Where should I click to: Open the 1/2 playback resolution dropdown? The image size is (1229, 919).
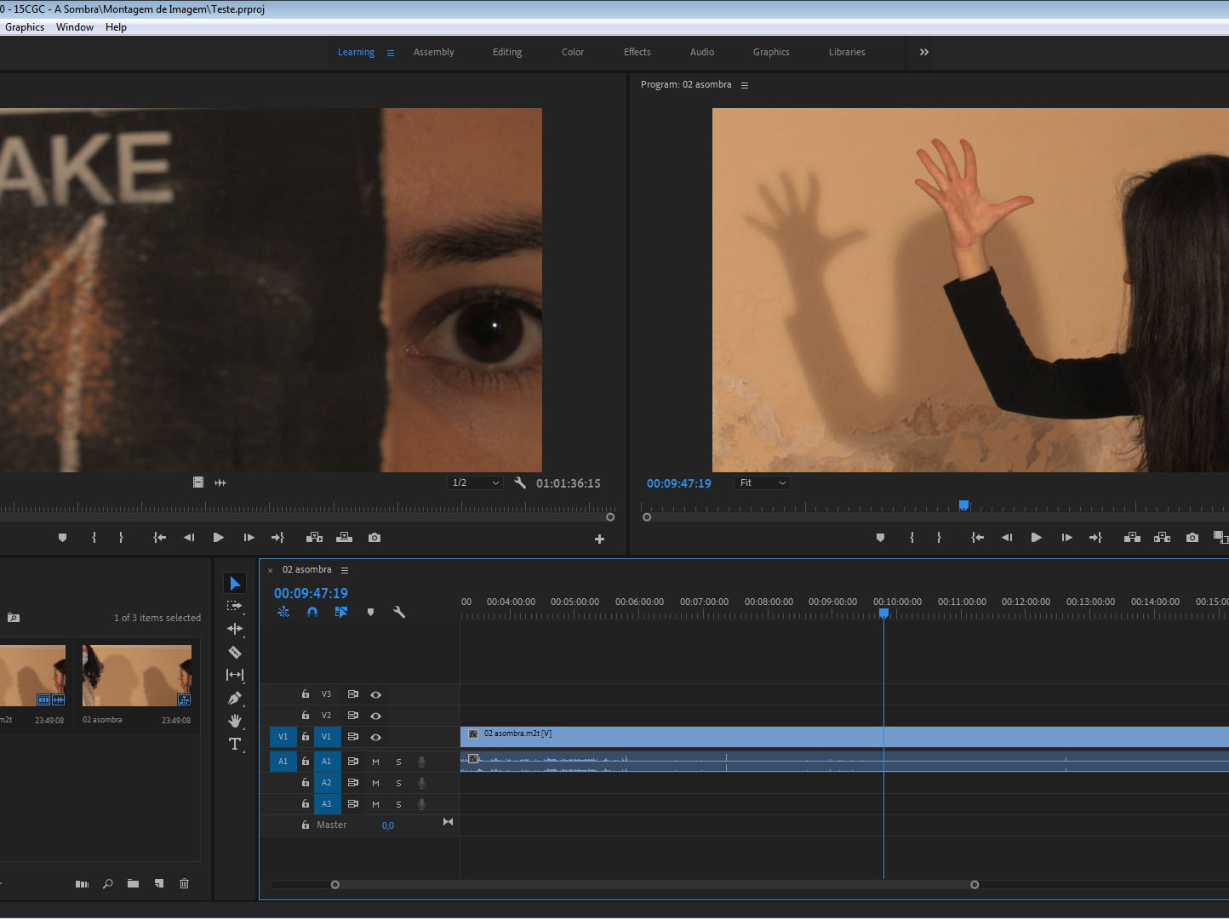coord(475,483)
